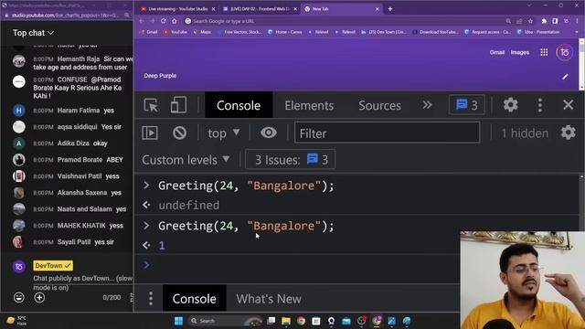Click the plus icon in chat input
585x329 pixels.
click(39, 297)
